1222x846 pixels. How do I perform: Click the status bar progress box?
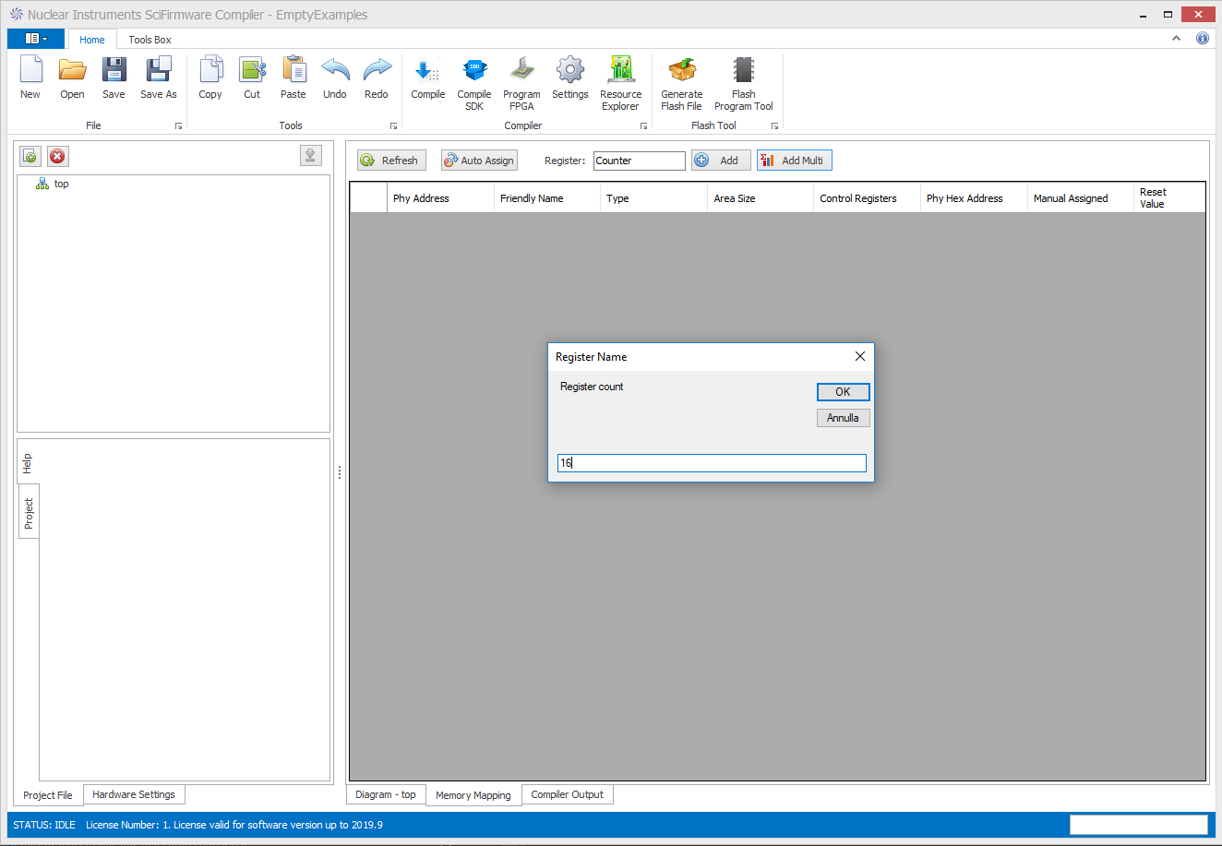(x=1138, y=824)
